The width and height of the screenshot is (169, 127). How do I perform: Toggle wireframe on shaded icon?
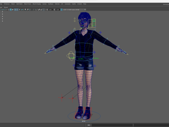coord(15,10)
